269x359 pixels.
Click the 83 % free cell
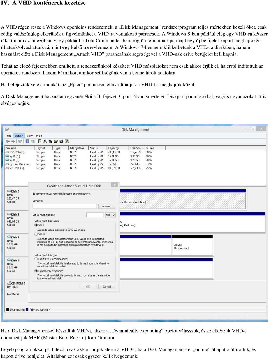tap(149, 164)
